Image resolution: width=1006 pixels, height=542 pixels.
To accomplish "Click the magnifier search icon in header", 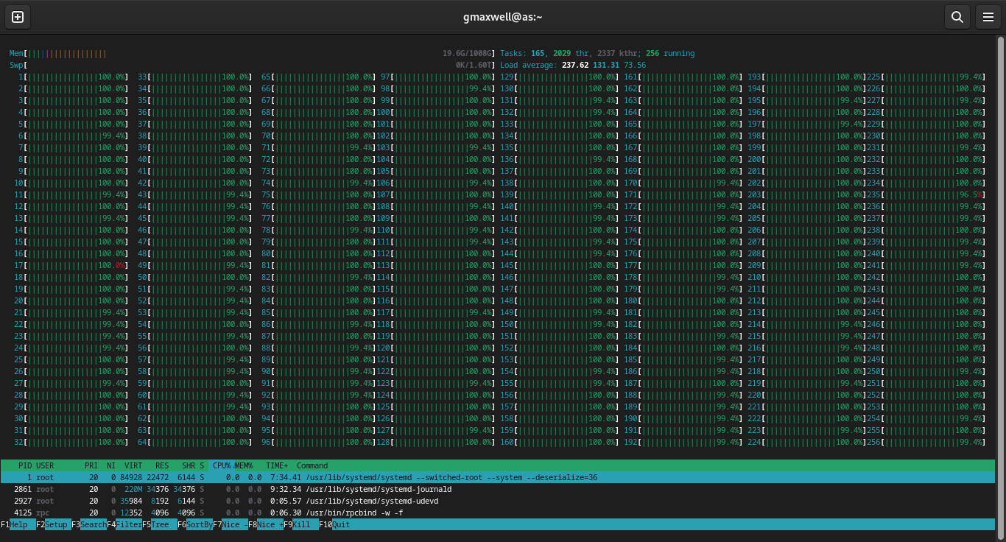I will (957, 17).
